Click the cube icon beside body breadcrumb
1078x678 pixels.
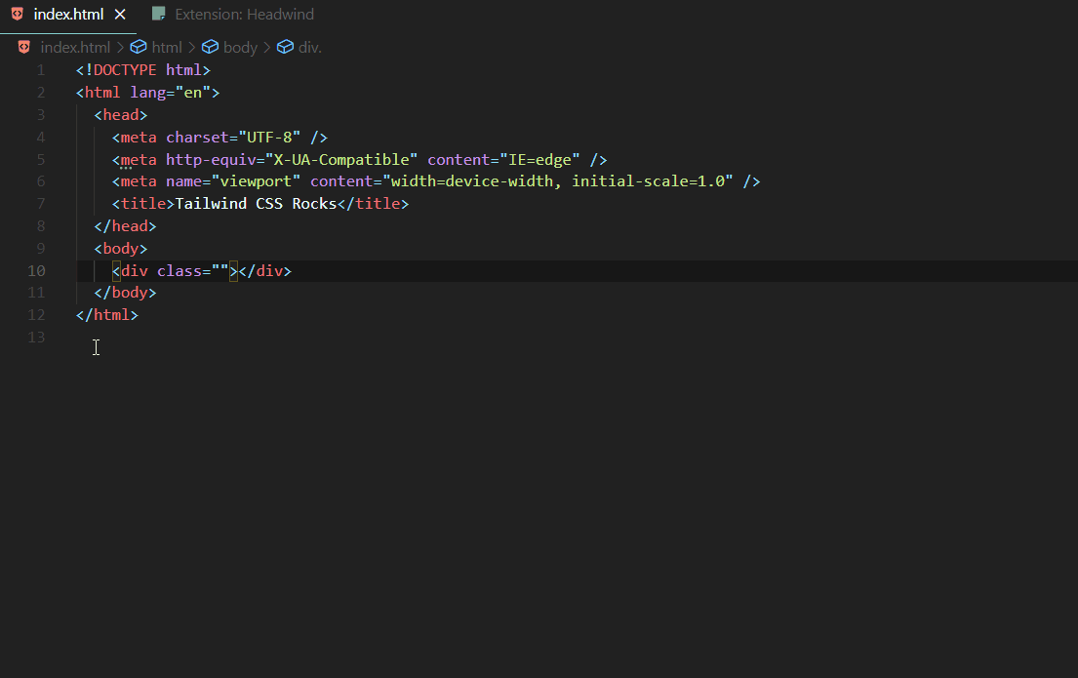211,47
